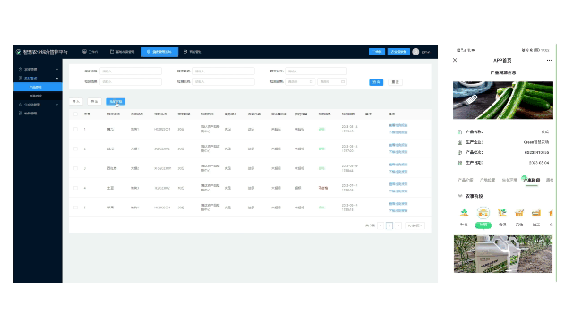Tap the harvest basket stage icon

(x=519, y=213)
